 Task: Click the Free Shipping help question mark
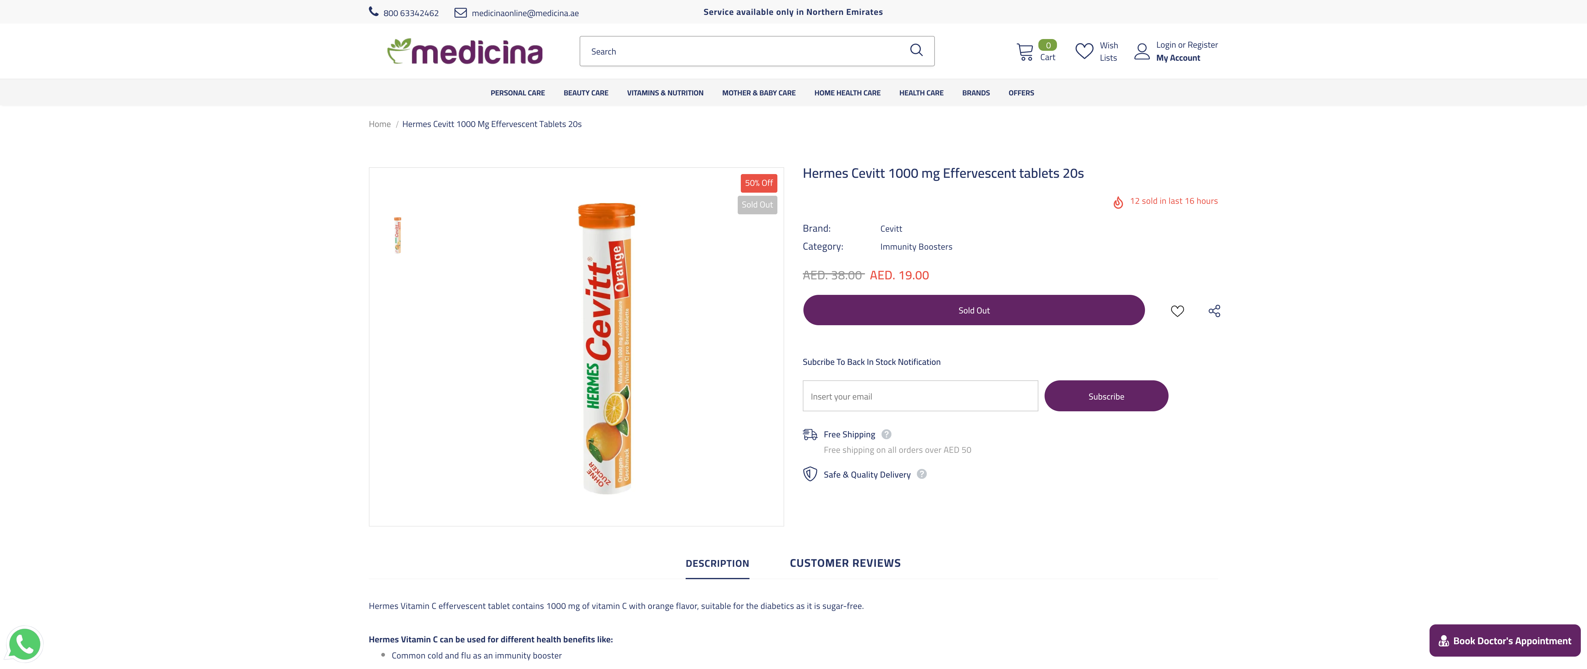click(886, 434)
